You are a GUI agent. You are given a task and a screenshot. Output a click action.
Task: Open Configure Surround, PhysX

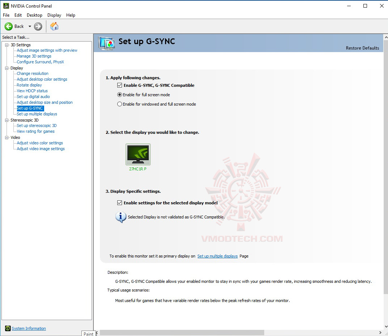click(x=40, y=62)
